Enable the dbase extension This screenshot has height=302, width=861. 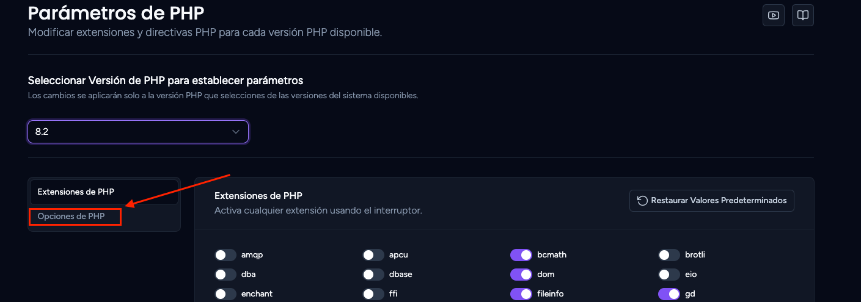click(x=373, y=275)
